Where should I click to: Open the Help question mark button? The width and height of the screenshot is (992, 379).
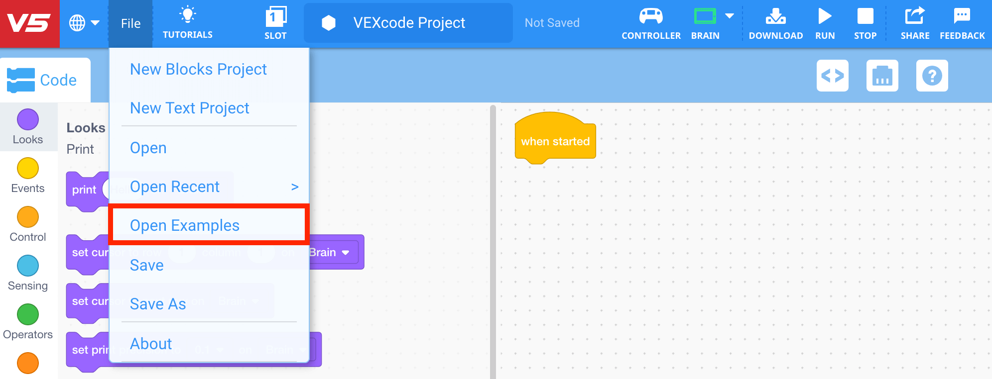pos(932,76)
